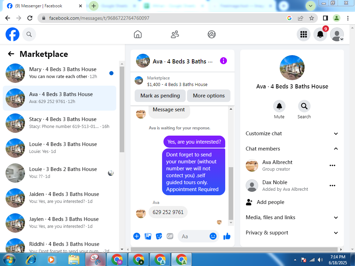Open the Friends icon in top navigation

click(x=175, y=34)
